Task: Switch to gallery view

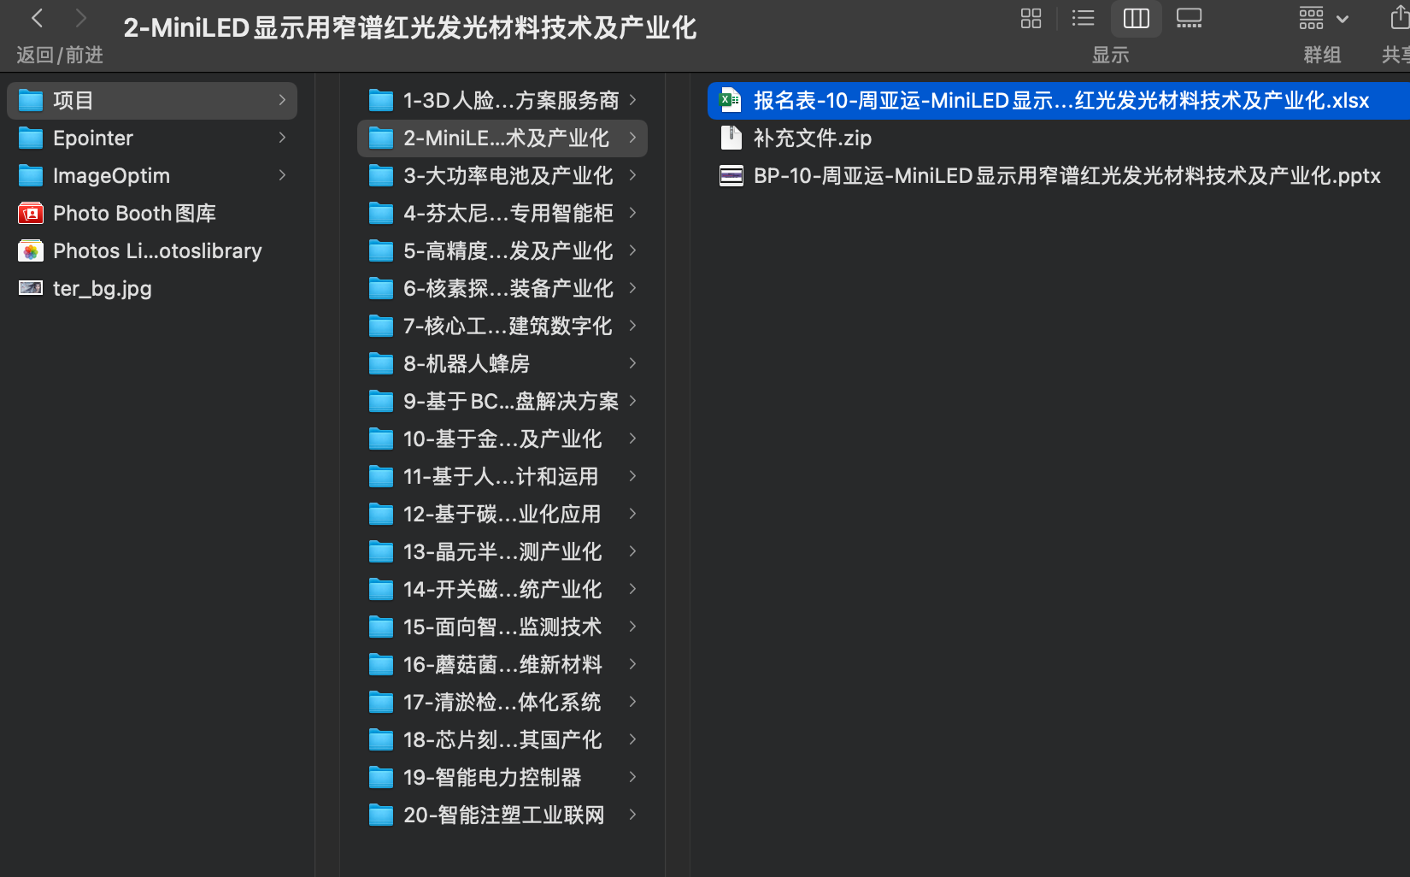Action: [x=1189, y=18]
